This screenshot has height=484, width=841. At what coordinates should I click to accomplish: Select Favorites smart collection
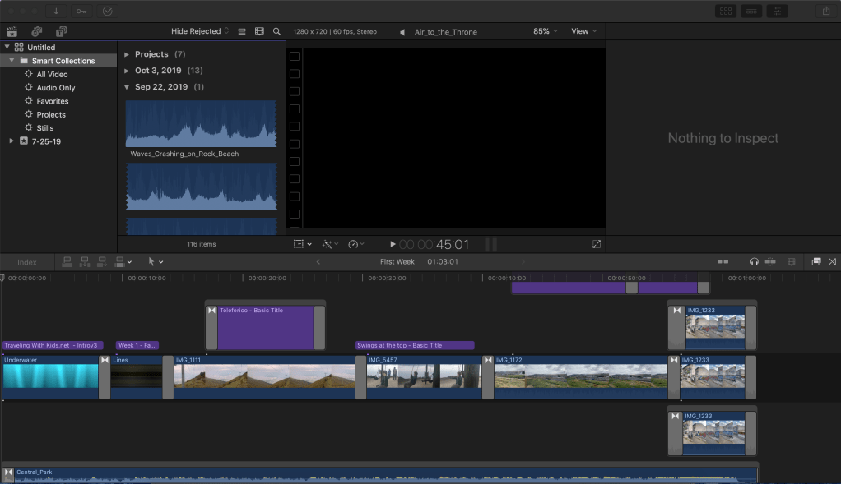pos(52,101)
